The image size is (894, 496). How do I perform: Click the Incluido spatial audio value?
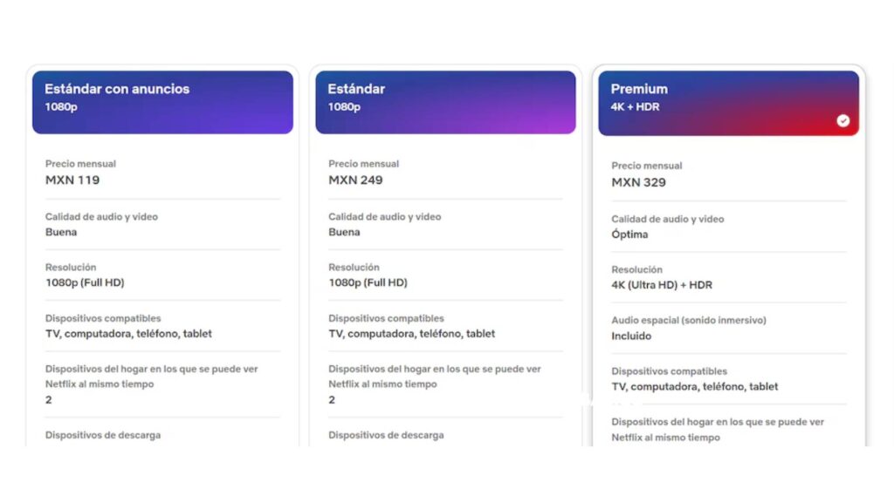pos(631,336)
